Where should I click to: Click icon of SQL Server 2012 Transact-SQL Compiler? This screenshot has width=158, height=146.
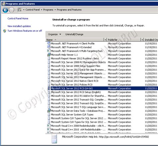click(x=49, y=100)
